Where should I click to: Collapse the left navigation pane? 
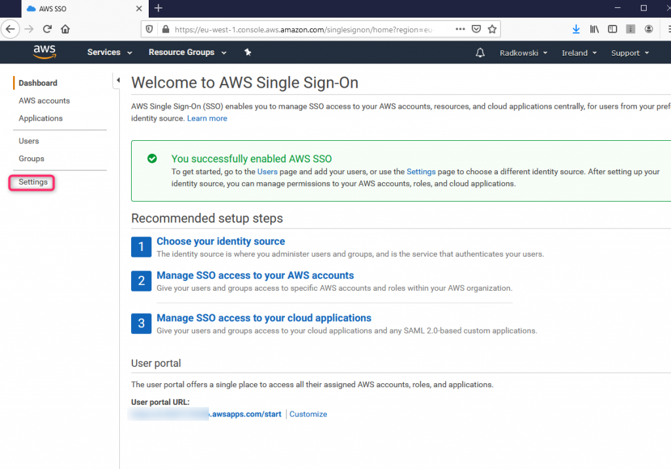click(x=118, y=80)
